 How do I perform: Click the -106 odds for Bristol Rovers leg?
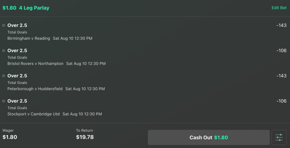[x=281, y=50]
